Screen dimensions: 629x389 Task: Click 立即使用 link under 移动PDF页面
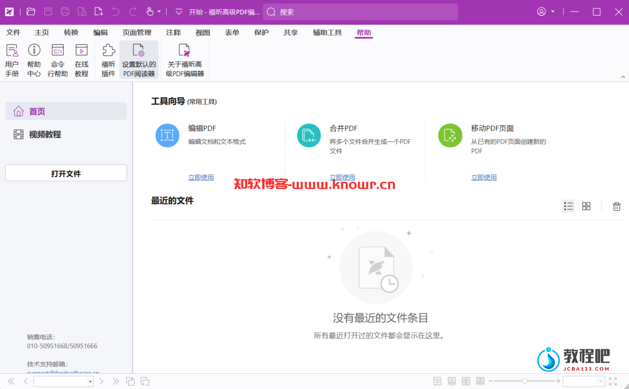pos(484,177)
